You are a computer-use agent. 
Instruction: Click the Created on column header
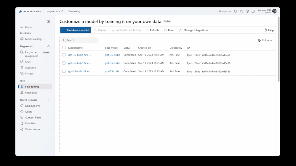click(144, 48)
